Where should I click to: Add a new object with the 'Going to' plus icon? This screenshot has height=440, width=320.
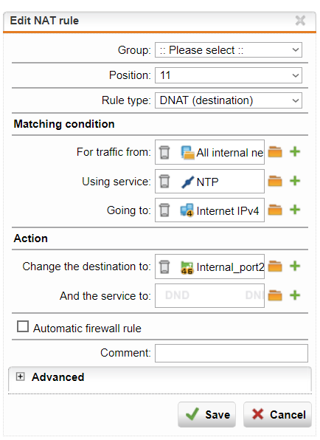click(x=295, y=210)
